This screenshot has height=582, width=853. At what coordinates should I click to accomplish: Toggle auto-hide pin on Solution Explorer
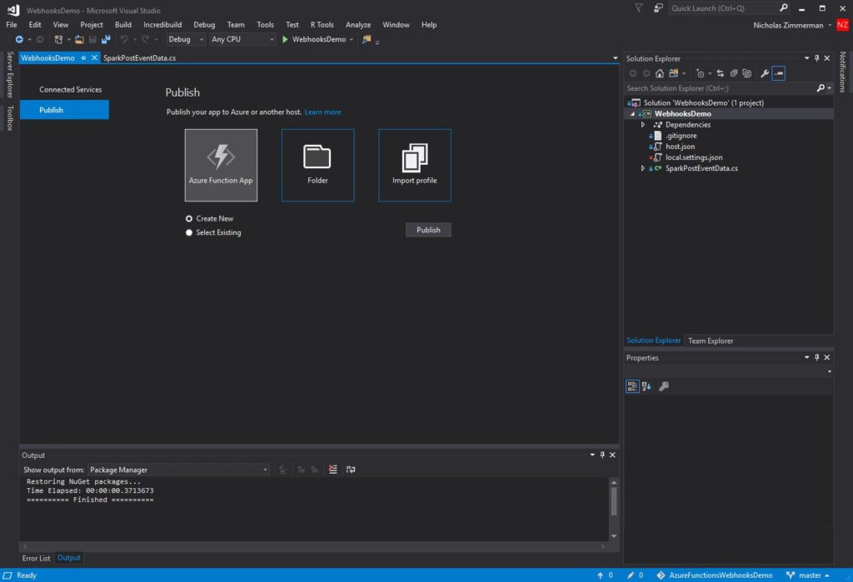pos(816,58)
